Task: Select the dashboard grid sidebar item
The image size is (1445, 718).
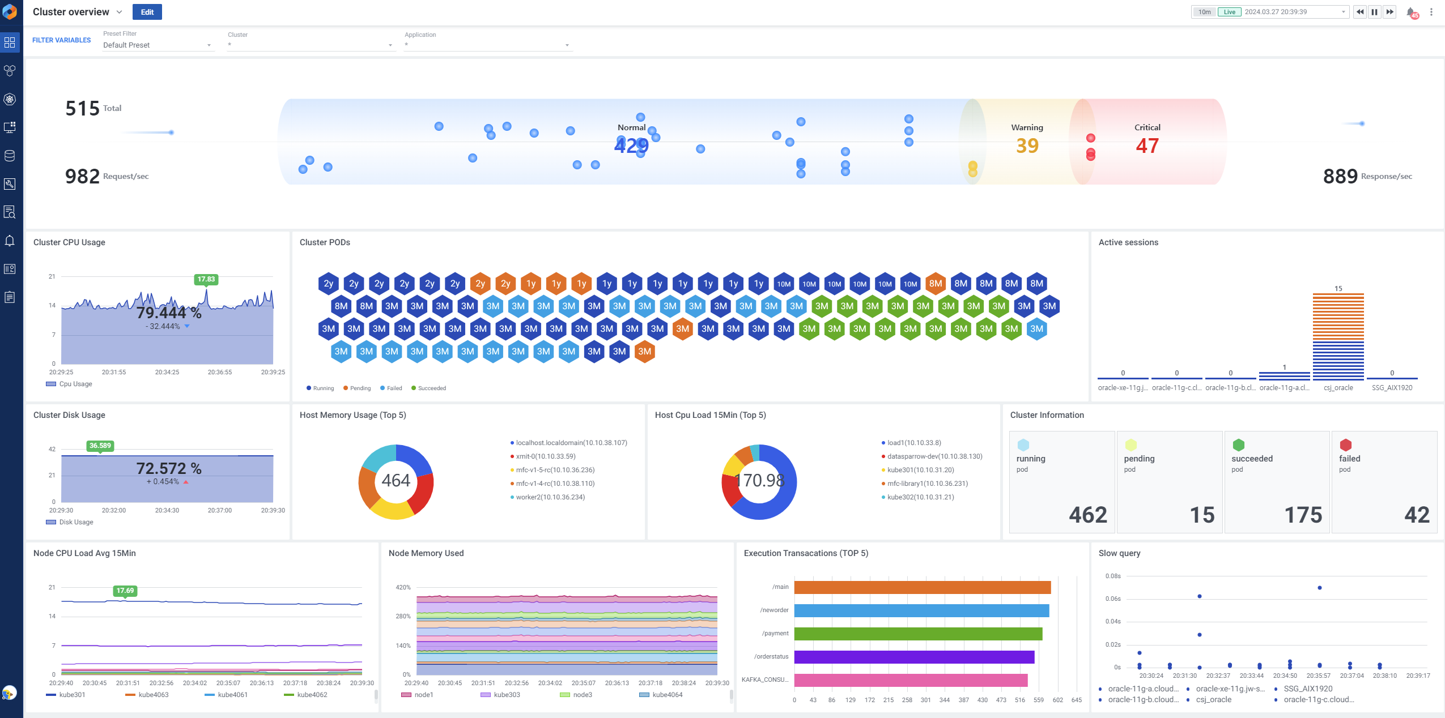Action: [x=10, y=42]
